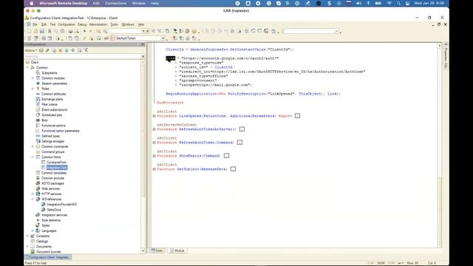Select the SalesDocs tree item
Viewport: 473px width, 266px height.
point(54,210)
